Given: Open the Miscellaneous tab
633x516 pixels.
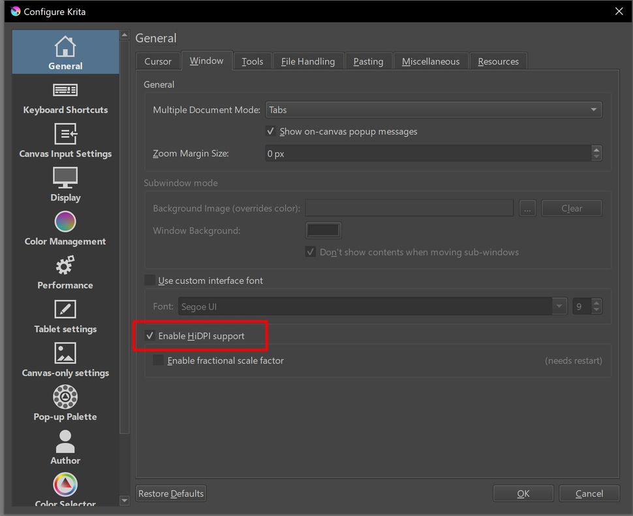Looking at the screenshot, I should click(431, 61).
